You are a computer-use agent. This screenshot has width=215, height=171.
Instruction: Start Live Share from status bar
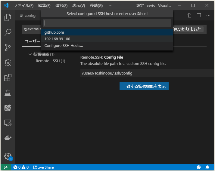click(x=43, y=167)
